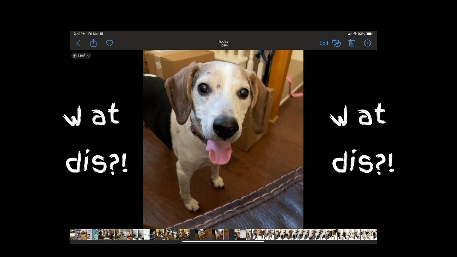
Task: Tap the Edit button
Action: (x=324, y=43)
